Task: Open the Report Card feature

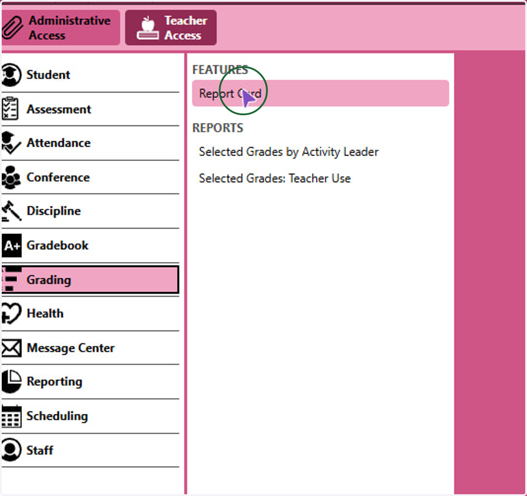Action: point(321,93)
